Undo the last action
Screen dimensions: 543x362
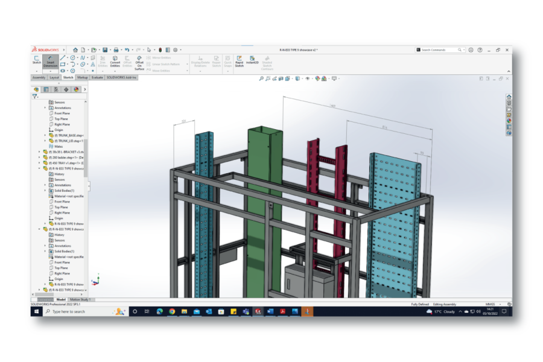[x=127, y=50]
